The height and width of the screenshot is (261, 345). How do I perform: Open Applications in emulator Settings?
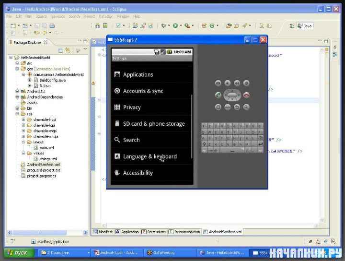coord(151,75)
